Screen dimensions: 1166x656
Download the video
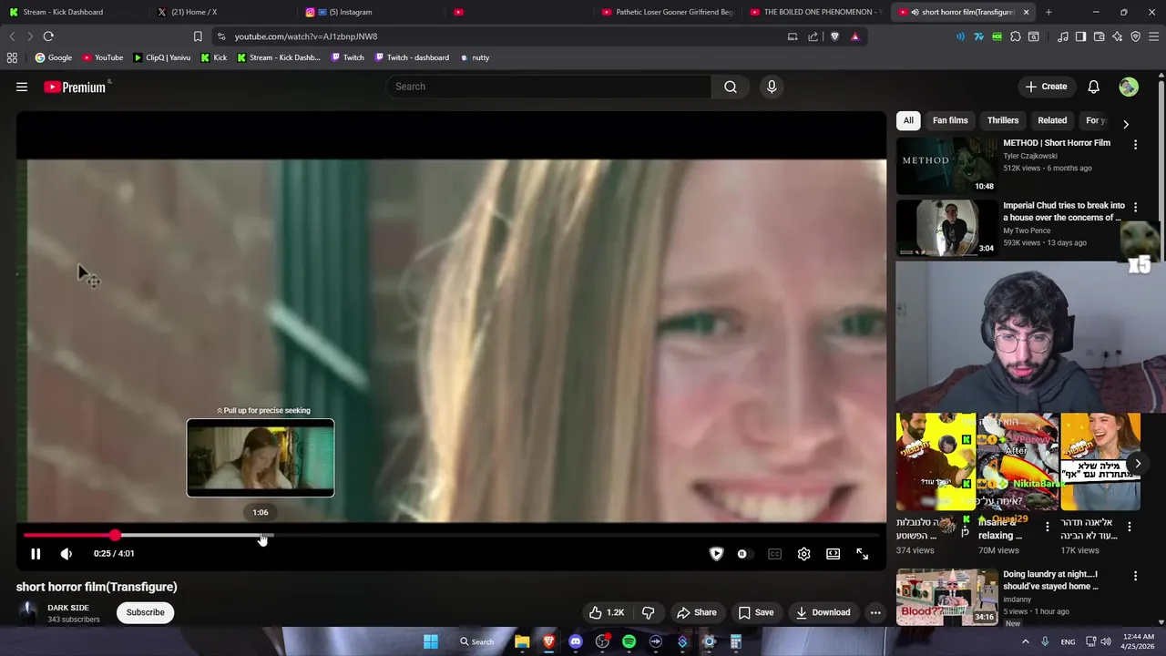pos(823,612)
